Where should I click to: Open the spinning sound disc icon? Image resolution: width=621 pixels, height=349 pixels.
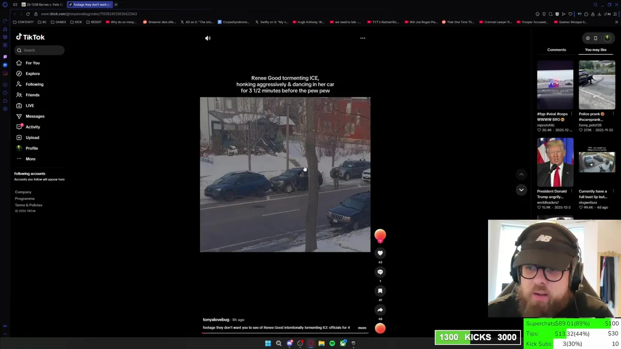(380, 329)
